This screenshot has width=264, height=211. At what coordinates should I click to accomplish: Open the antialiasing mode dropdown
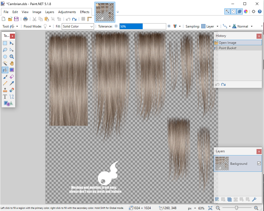coord(227,26)
